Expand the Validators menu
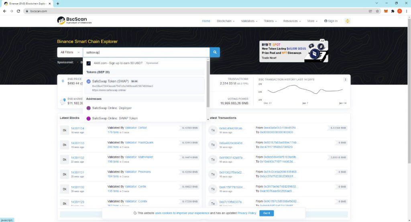The height and width of the screenshot is (222, 411). [x=249, y=21]
